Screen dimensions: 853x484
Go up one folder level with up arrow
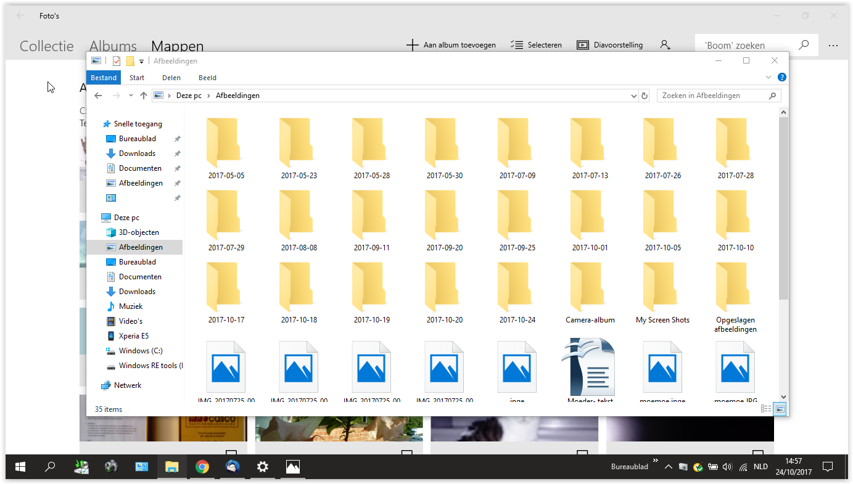click(144, 96)
